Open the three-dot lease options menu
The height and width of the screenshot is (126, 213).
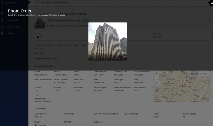[x=209, y=21]
